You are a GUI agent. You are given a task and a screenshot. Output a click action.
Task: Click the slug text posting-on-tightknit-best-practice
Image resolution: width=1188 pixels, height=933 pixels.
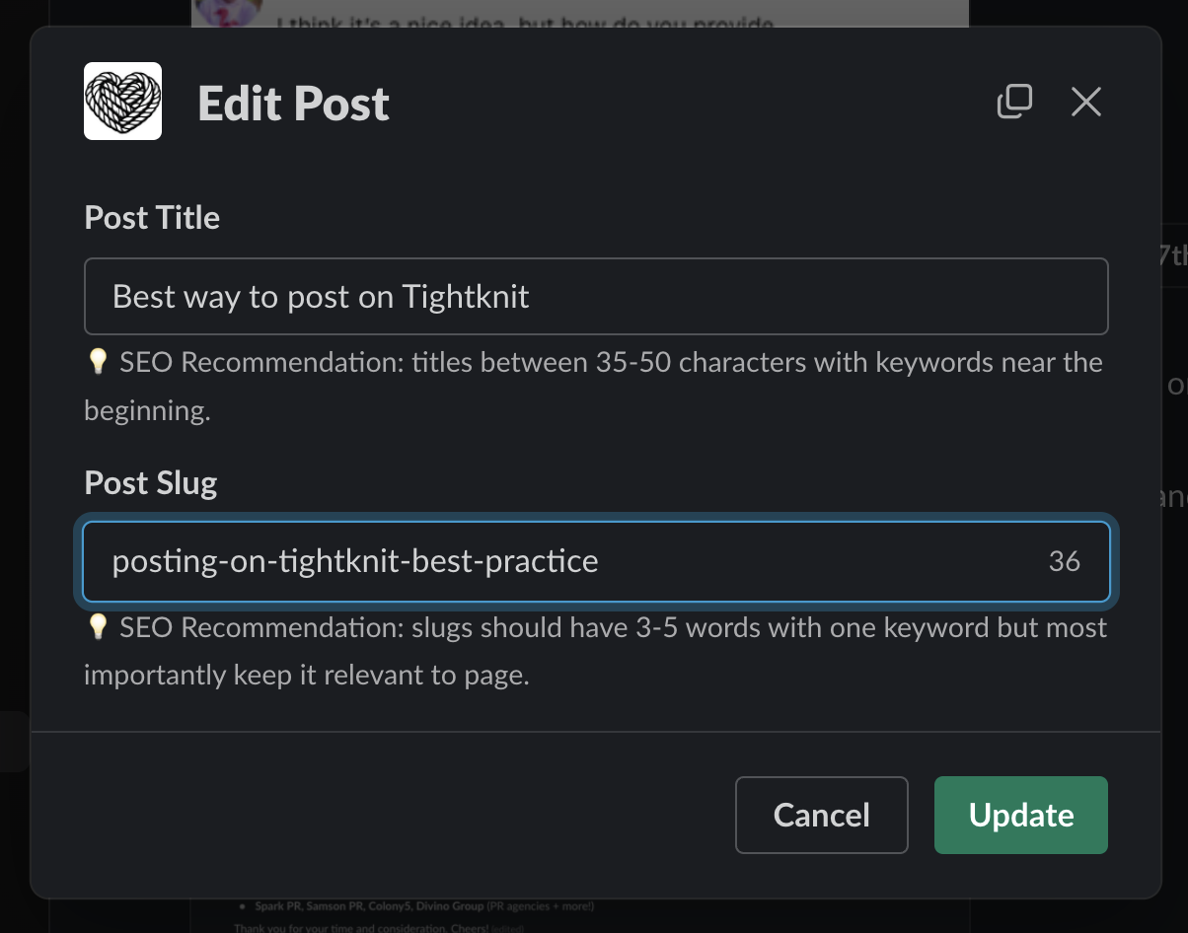click(x=355, y=560)
